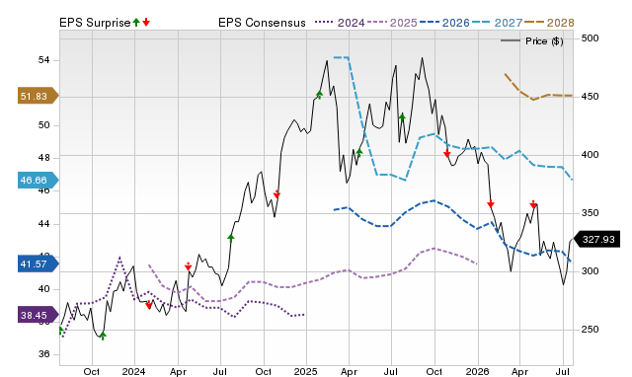Click the 2025 label on the time axis
This screenshot has height=377, width=632.
(x=305, y=371)
